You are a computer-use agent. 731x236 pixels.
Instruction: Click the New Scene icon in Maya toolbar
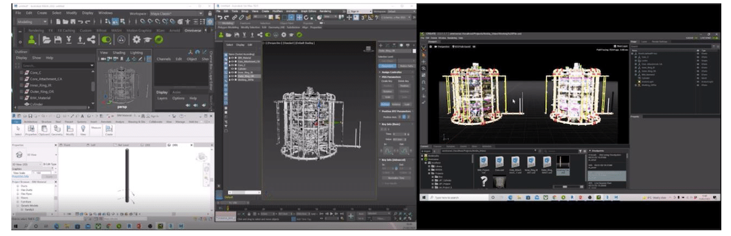(58, 22)
